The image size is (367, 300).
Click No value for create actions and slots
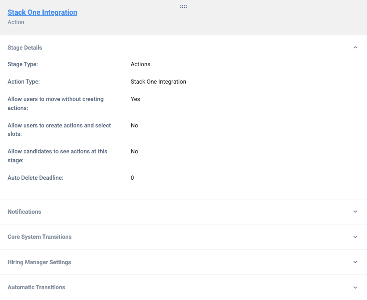pyautogui.click(x=134, y=126)
